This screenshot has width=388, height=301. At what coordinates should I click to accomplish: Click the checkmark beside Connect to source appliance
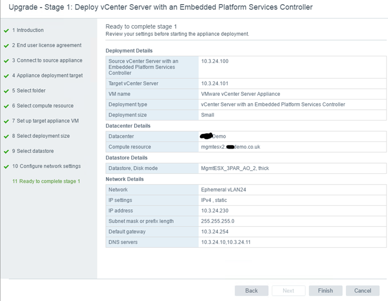tap(7, 61)
